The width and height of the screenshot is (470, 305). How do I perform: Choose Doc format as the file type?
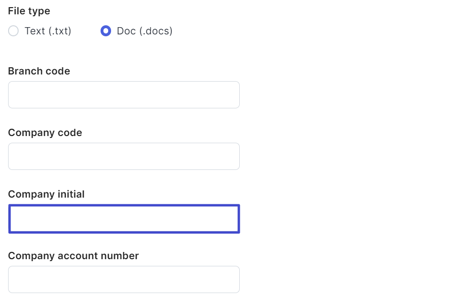point(106,31)
